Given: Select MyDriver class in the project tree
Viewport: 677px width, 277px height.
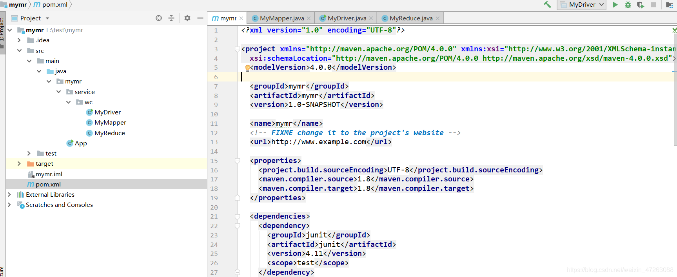Looking at the screenshot, I should click(x=103, y=112).
